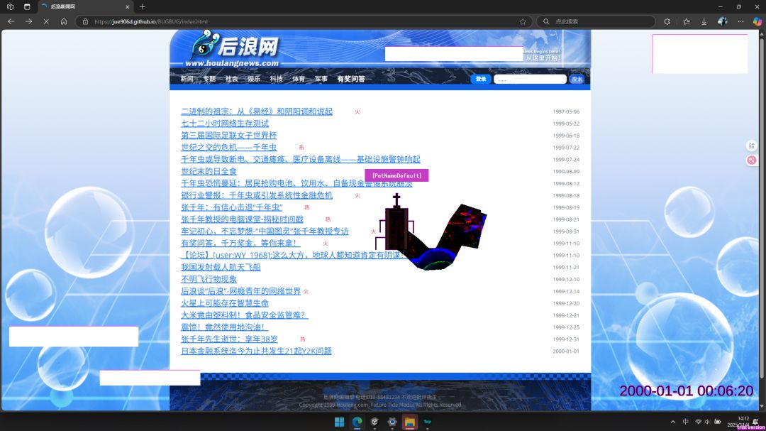Viewport: 766px width, 431px height.
Task: Open the 新闻 navigation item
Action: point(187,79)
